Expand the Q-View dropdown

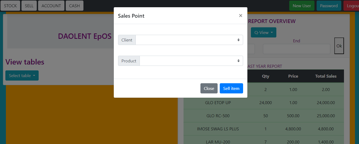(x=263, y=32)
